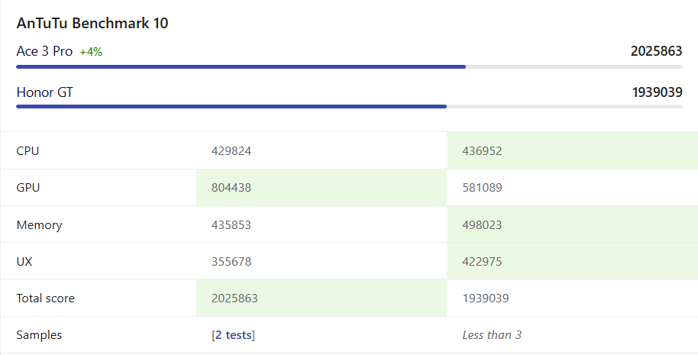Click the +4% difference label
The image size is (698, 355).
91,52
